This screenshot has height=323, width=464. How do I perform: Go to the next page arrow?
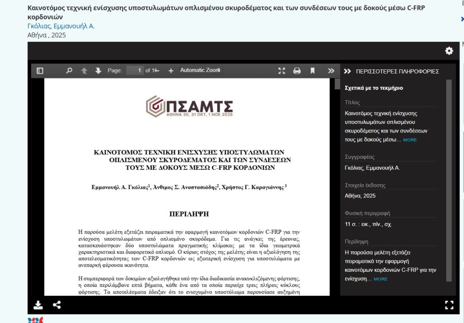tap(98, 70)
